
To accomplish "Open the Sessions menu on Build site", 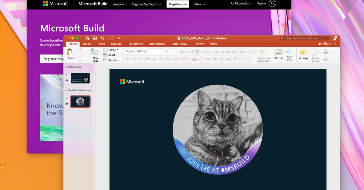I will pos(120,4).
